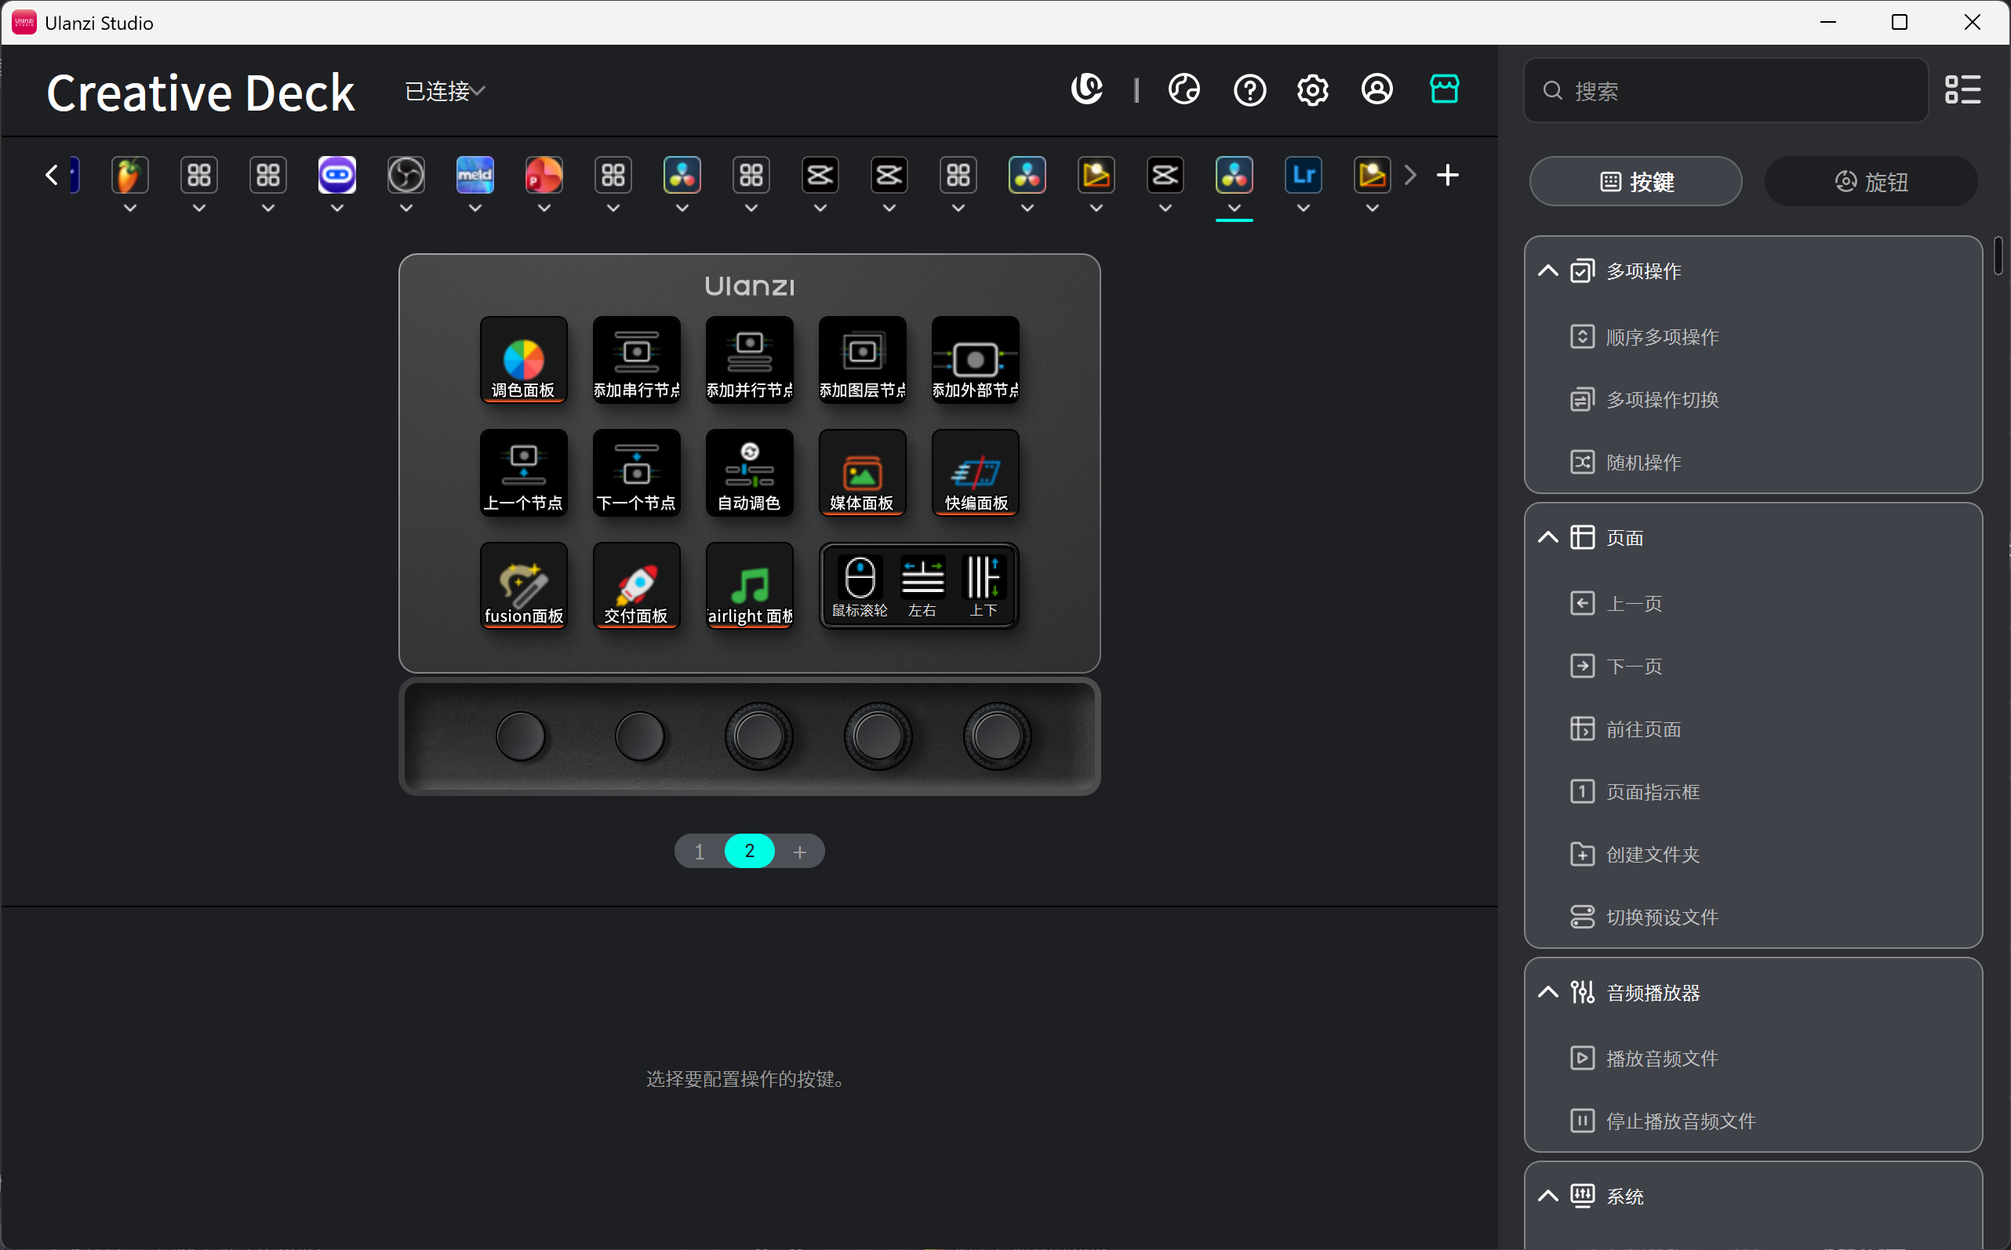Select the Lightroom profile icon
Screen dimensions: 2011x1250
click(x=1302, y=175)
